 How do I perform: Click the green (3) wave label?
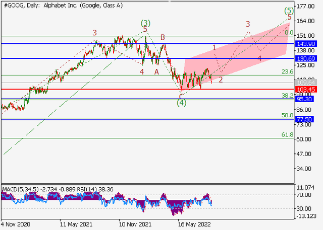point(145,23)
